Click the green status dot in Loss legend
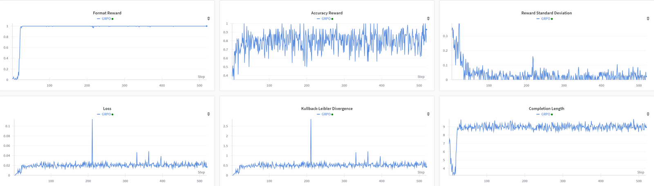This screenshot has height=186, width=654. click(112, 114)
